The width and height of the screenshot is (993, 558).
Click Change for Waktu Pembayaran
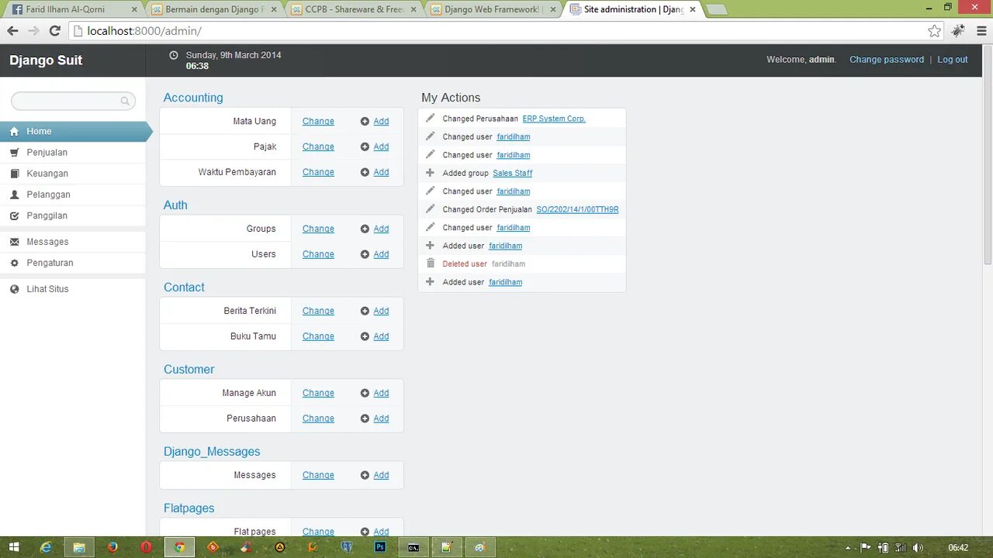[318, 173]
